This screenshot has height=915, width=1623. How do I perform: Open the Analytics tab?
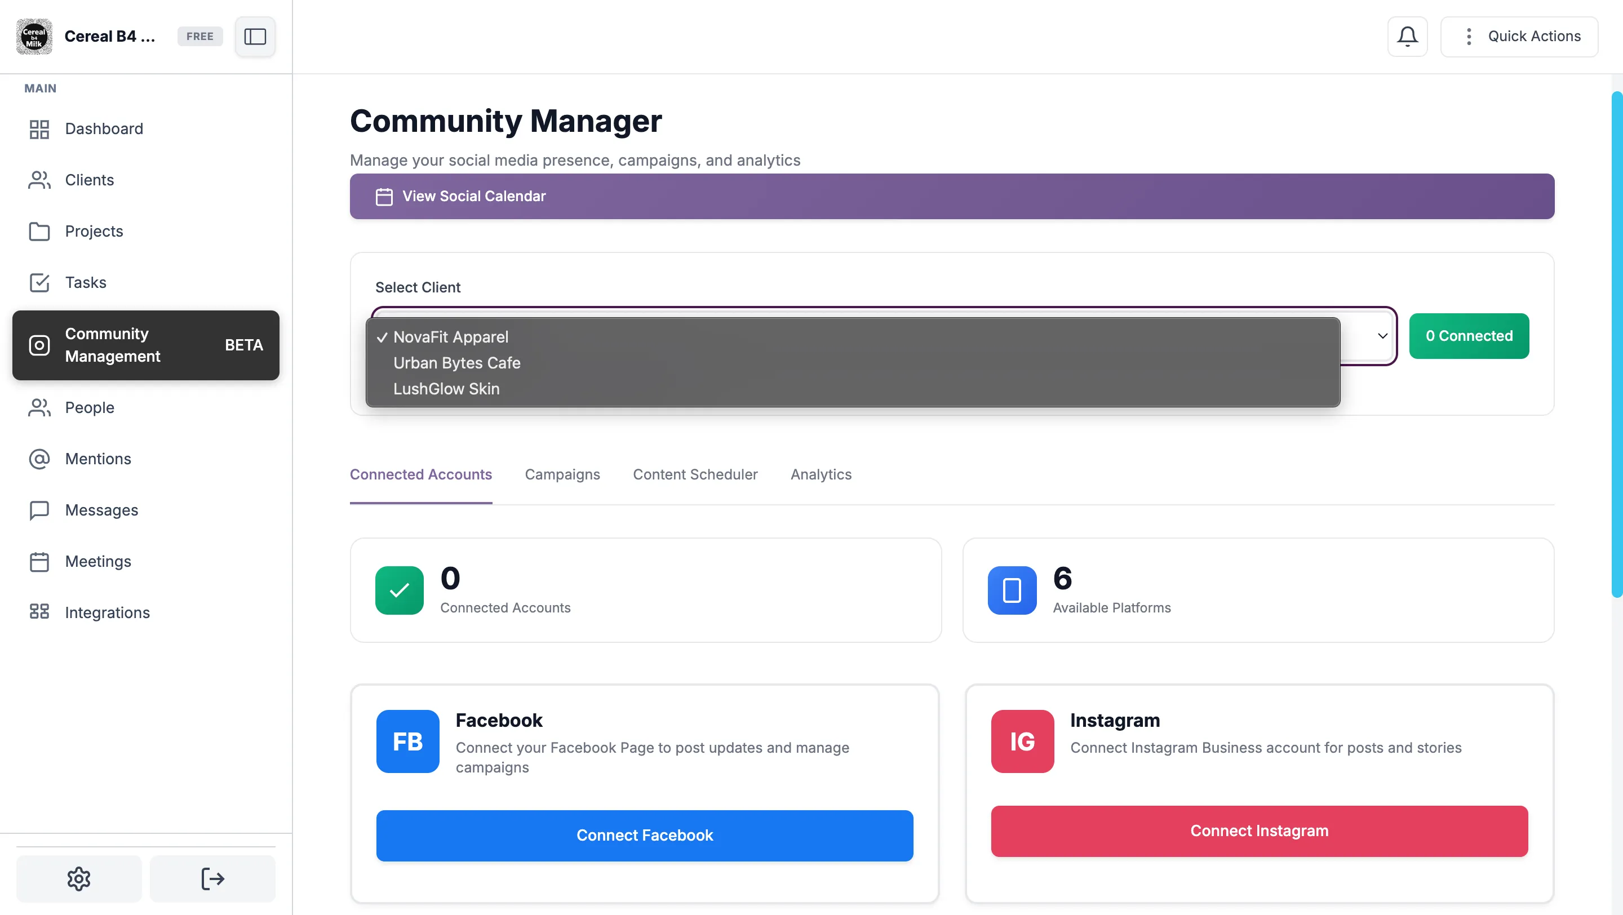(821, 474)
